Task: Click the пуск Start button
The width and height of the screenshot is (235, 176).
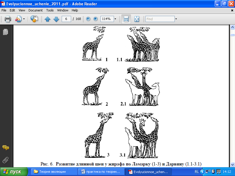Action: click(x=14, y=172)
